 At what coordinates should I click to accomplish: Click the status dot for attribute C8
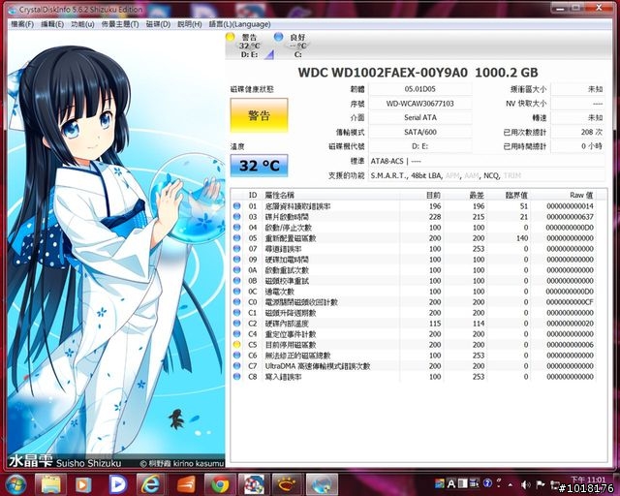click(236, 377)
